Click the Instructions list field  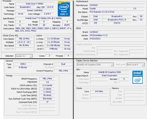[44, 30]
